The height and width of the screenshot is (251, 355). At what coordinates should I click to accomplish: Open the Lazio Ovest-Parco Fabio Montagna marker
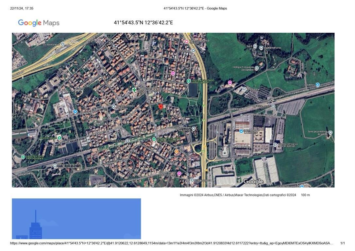pos(23,157)
